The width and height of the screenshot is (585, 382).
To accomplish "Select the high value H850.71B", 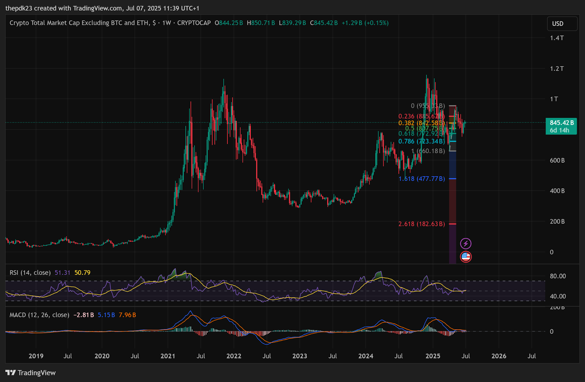I will coord(261,23).
